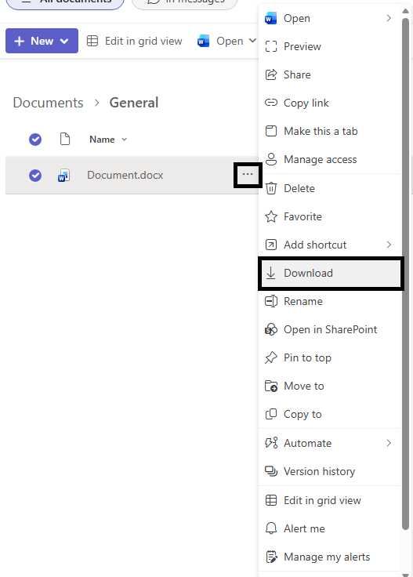The image size is (413, 577).
Task: Click the Version history icon
Action: tap(271, 471)
